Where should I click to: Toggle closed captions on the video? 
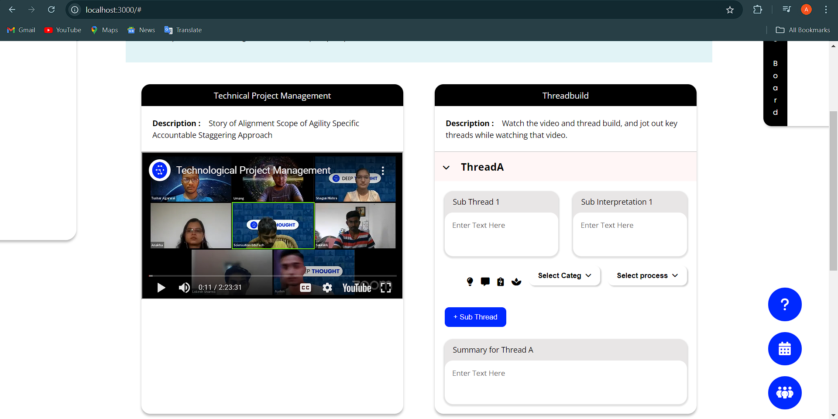[x=306, y=288]
